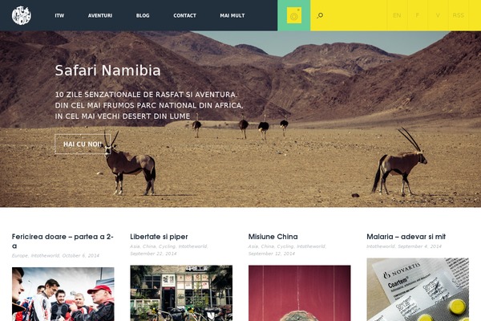Viewport: 481px width, 321px height.
Task: Open the V Vimeo social link
Action: (x=438, y=15)
